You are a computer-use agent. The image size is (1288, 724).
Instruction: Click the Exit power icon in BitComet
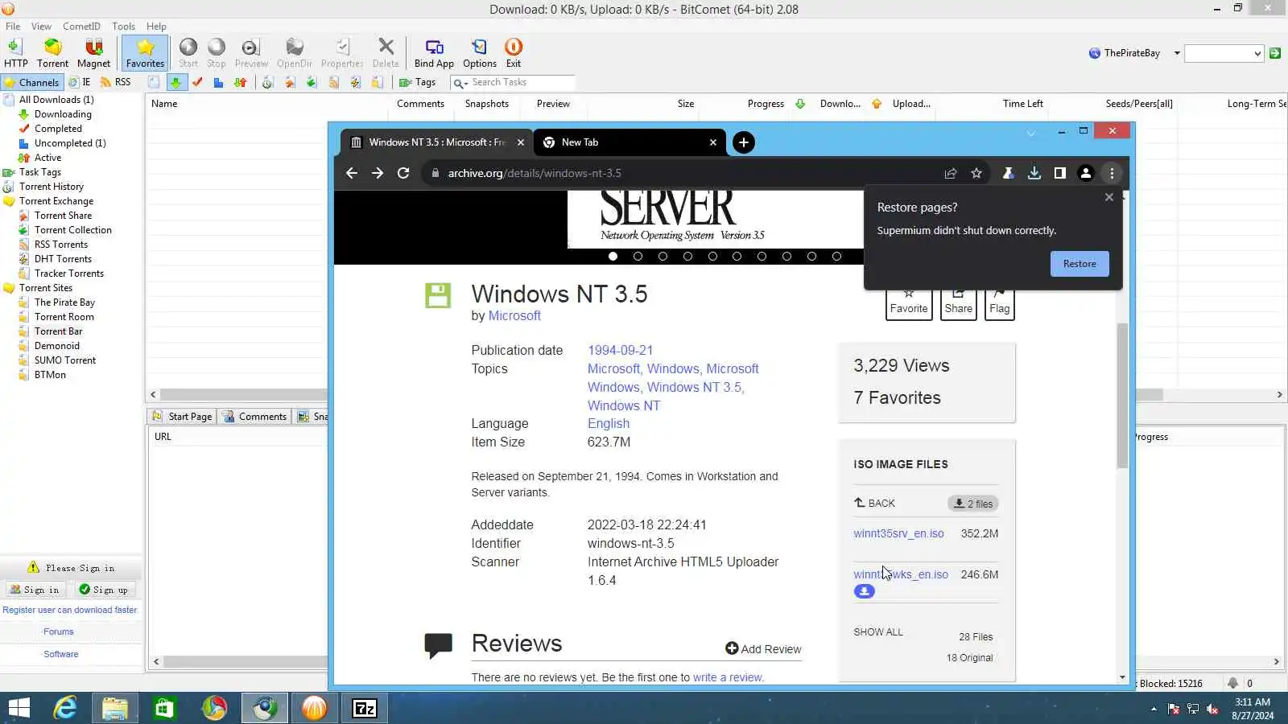tap(514, 53)
